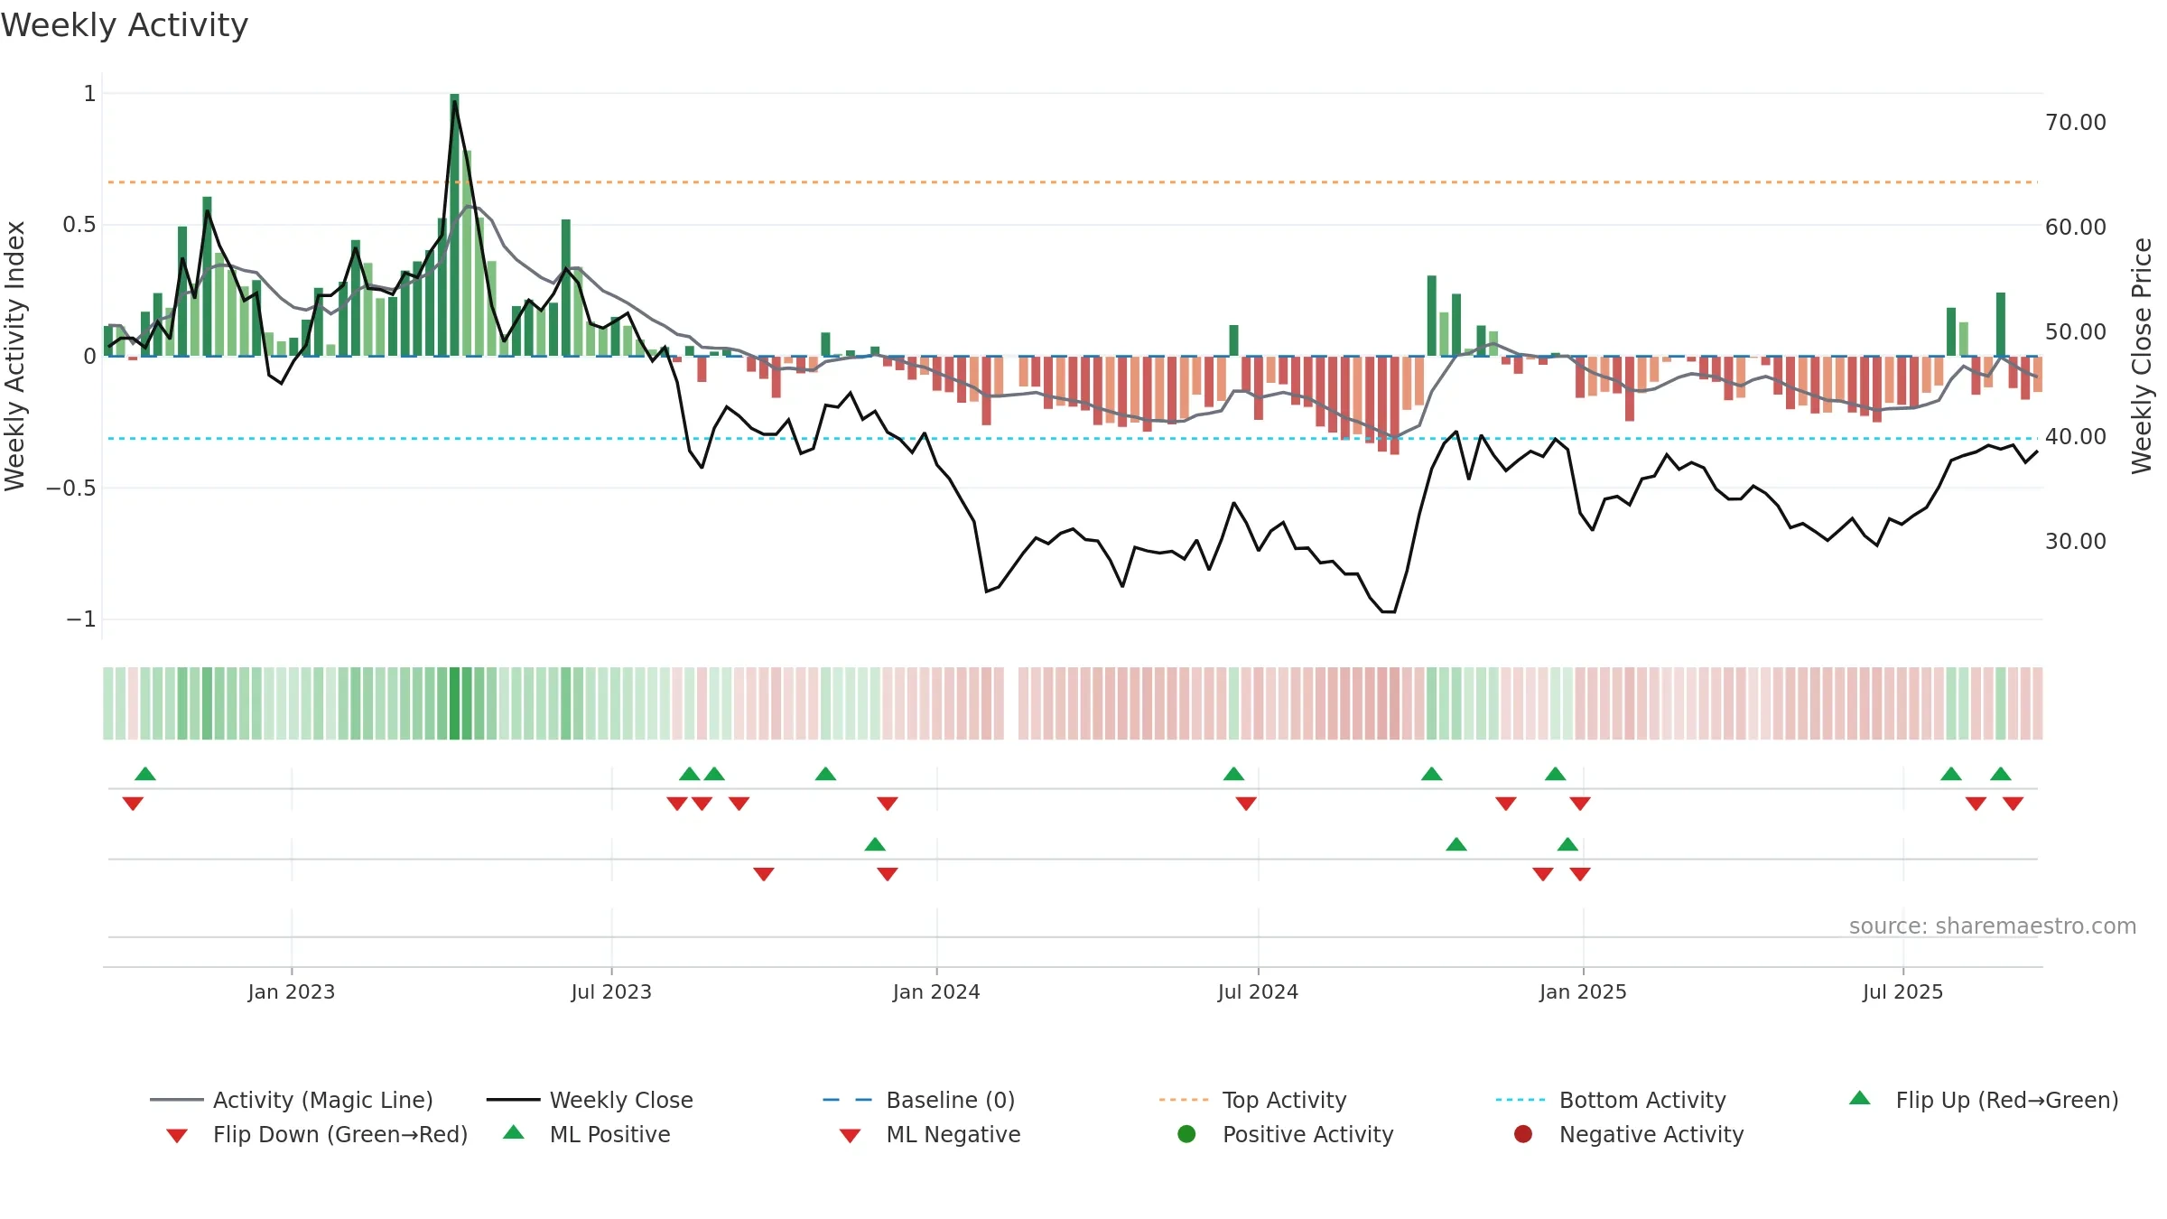The image size is (2167, 1219).
Task: Toggle the Bottom Activity legend entry
Action: [1611, 1100]
